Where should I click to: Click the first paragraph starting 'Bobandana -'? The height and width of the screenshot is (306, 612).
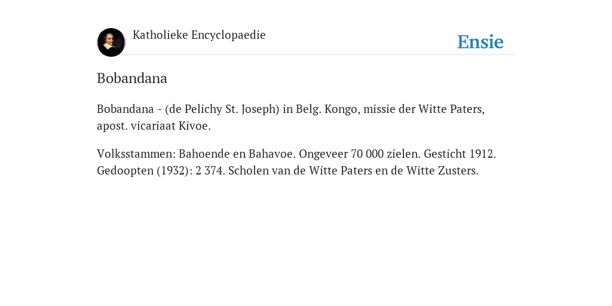pos(291,117)
